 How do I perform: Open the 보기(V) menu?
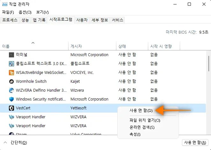pyautogui.click(x=42, y=12)
